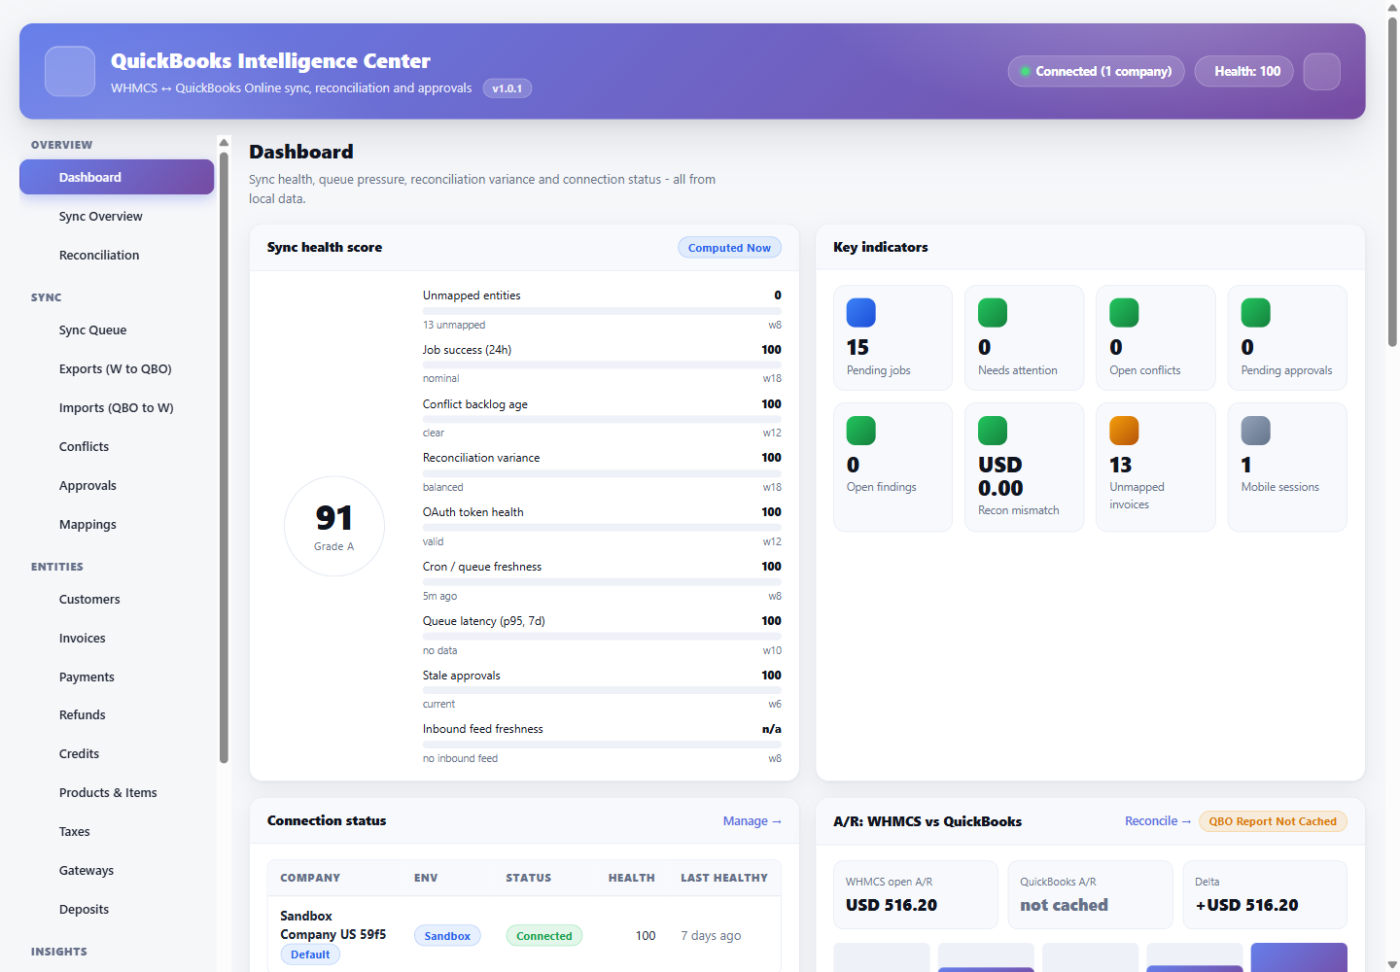
Task: Click the Cron / queue freshness label
Action: click(x=482, y=567)
